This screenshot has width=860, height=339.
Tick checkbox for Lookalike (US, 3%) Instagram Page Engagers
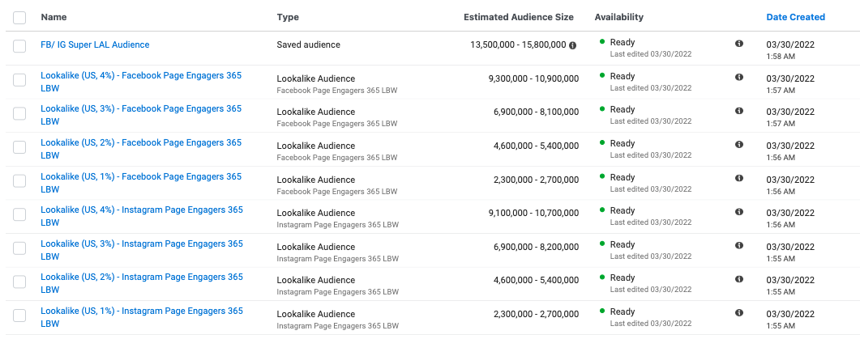coord(19,249)
